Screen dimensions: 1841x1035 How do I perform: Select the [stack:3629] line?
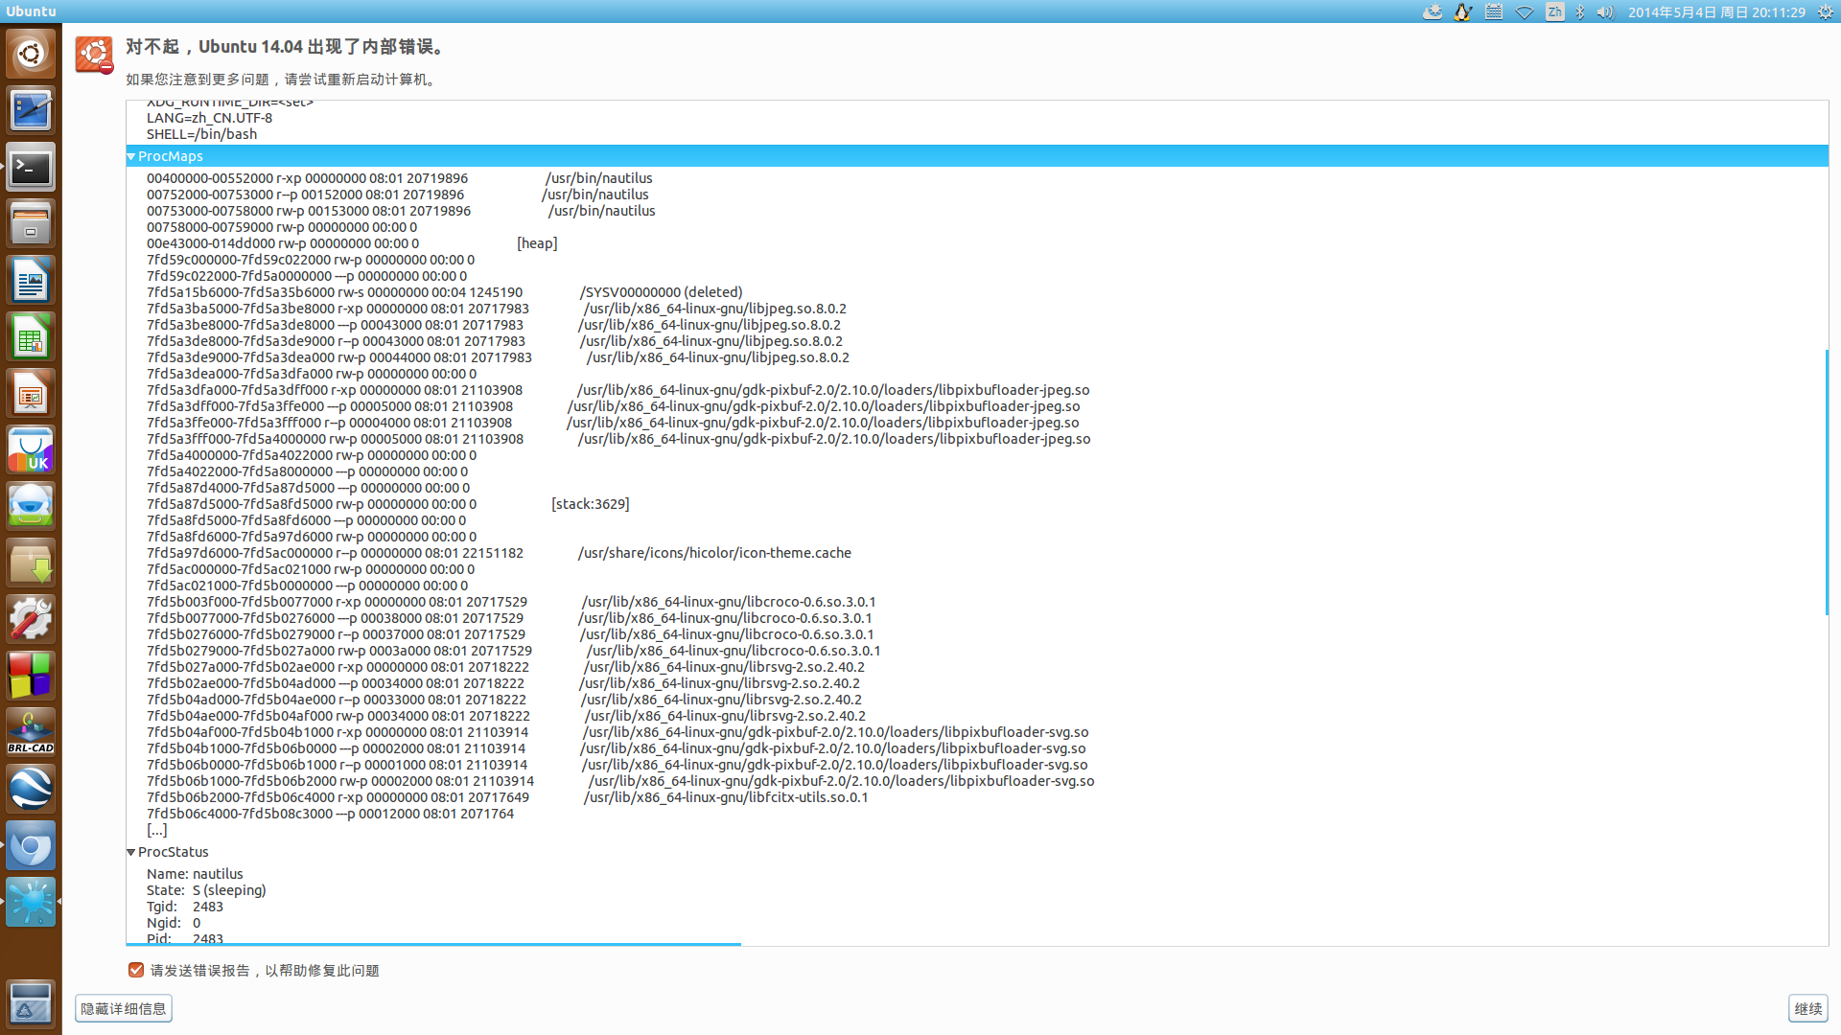click(388, 504)
